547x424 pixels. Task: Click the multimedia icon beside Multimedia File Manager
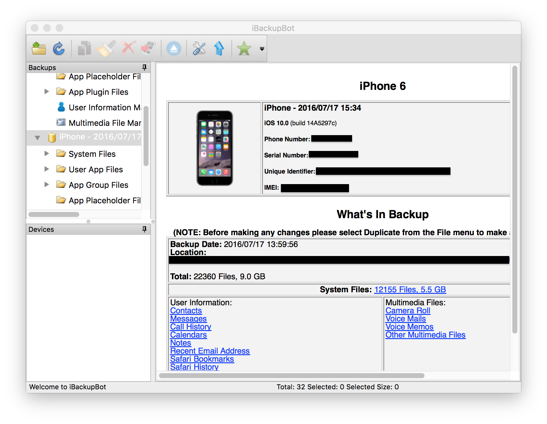point(61,122)
